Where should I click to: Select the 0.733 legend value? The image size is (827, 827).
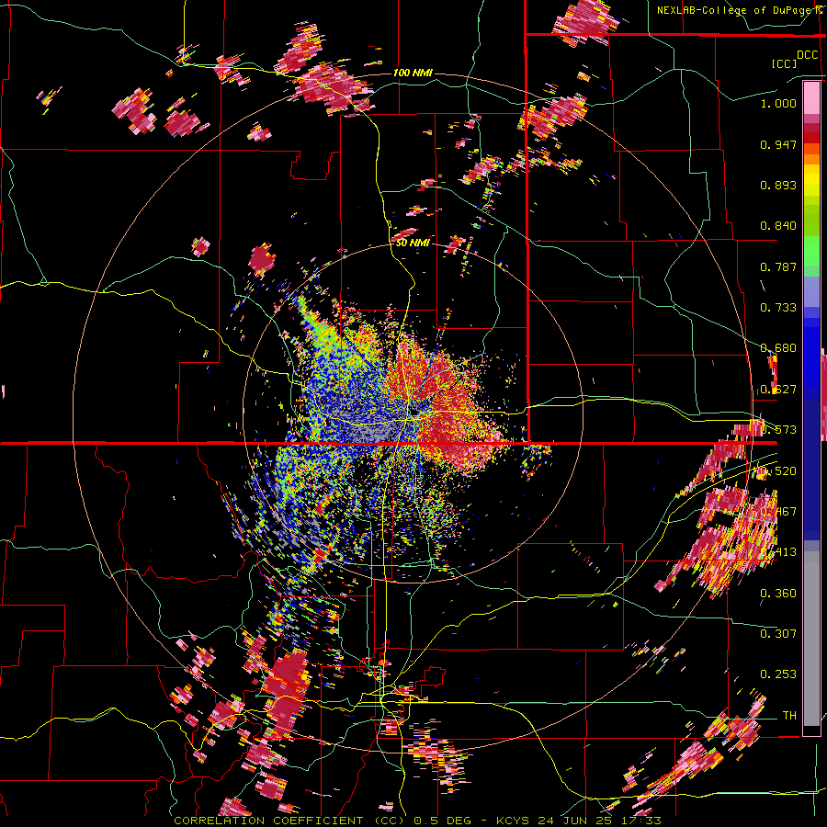tap(778, 308)
